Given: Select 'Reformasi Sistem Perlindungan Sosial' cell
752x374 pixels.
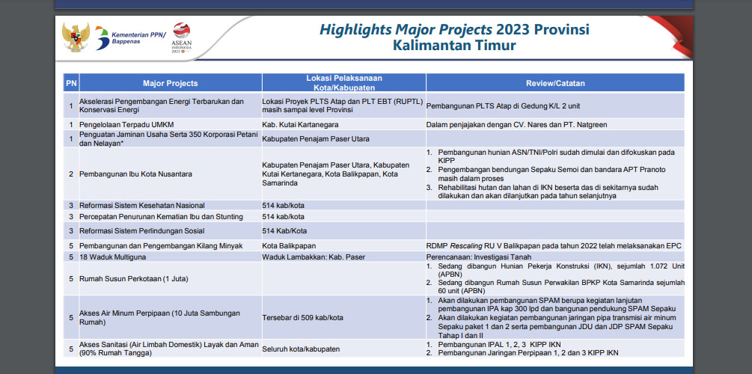Looking at the screenshot, I should pyautogui.click(x=171, y=230).
